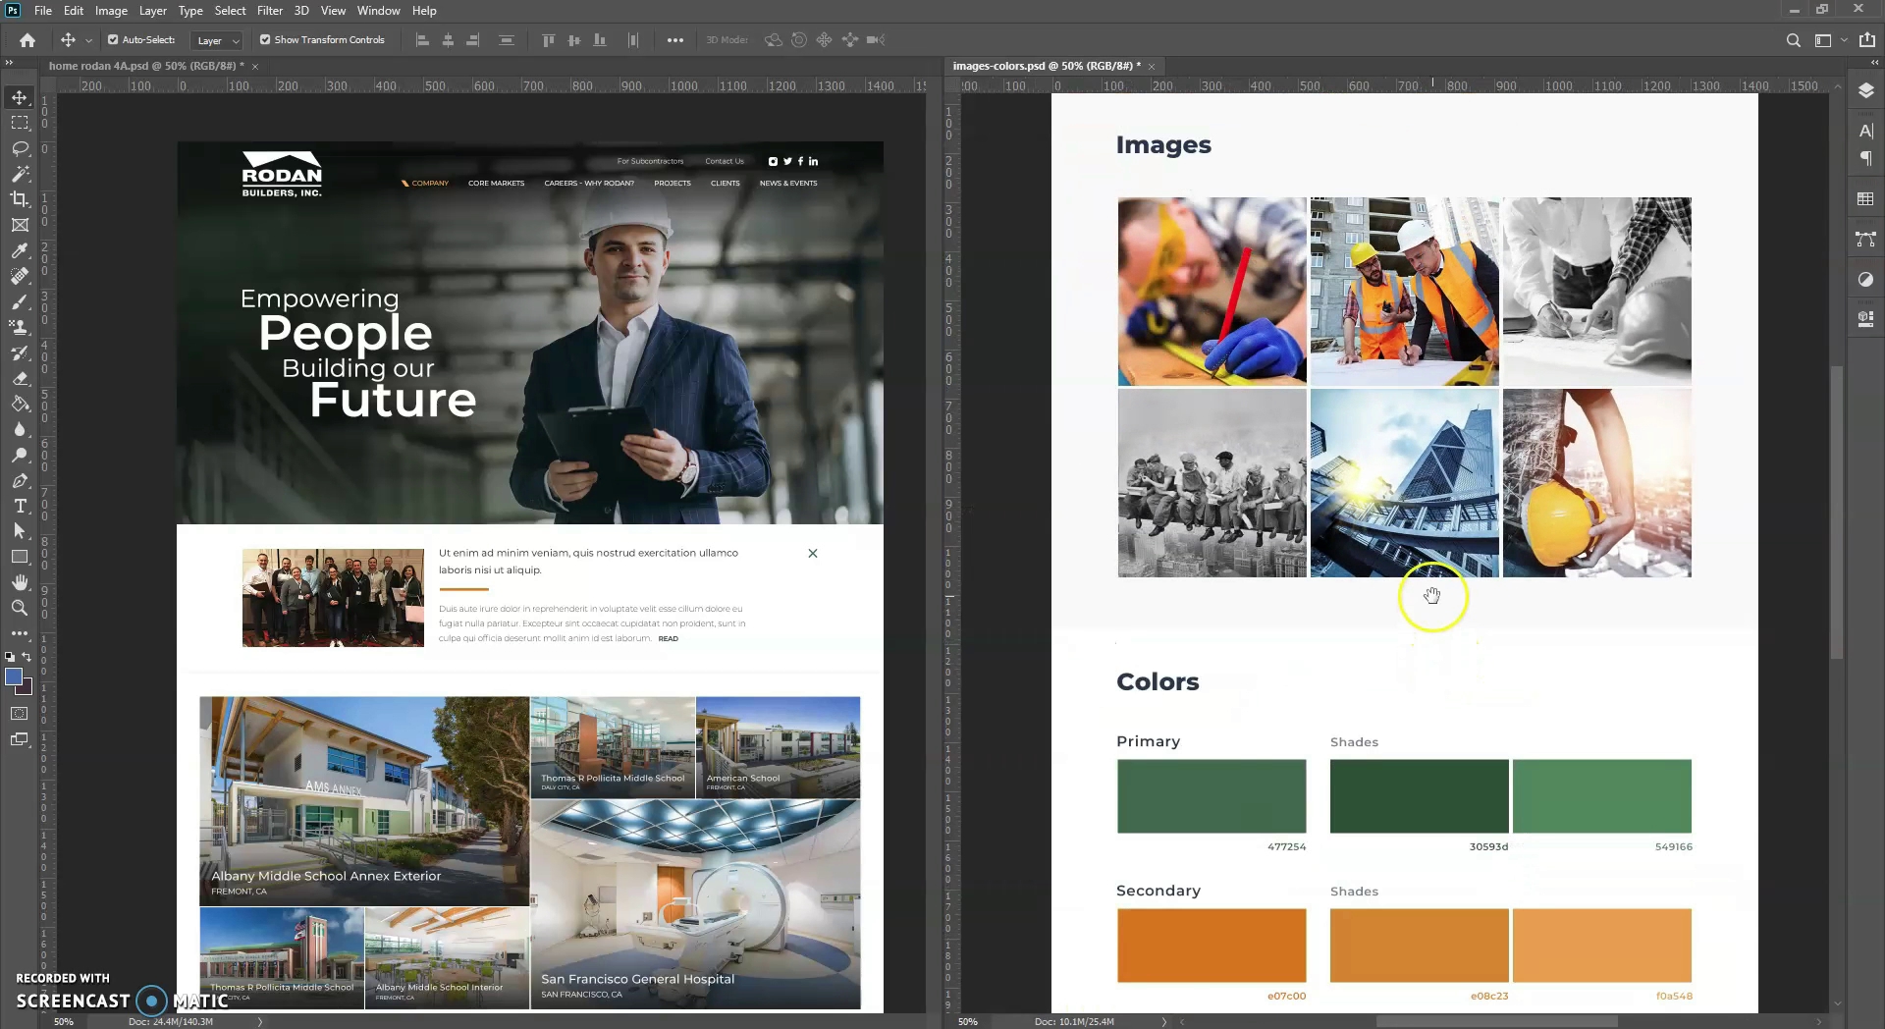Open the Auto-Select Layer dropdown
This screenshot has width=1885, height=1029.
(218, 40)
